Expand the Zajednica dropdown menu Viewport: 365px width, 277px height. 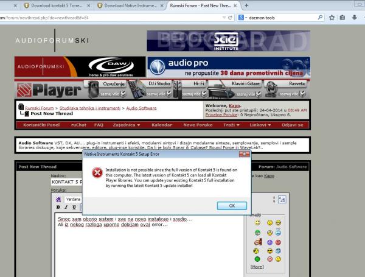(127, 125)
